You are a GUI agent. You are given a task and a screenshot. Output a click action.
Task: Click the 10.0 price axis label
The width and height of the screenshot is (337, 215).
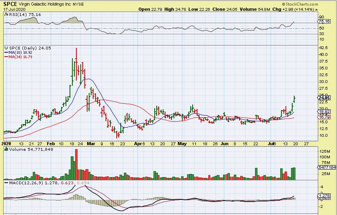click(x=323, y=136)
